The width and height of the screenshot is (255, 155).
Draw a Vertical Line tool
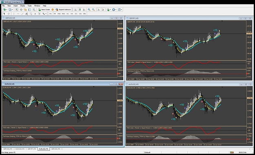pyautogui.click(x=14, y=13)
